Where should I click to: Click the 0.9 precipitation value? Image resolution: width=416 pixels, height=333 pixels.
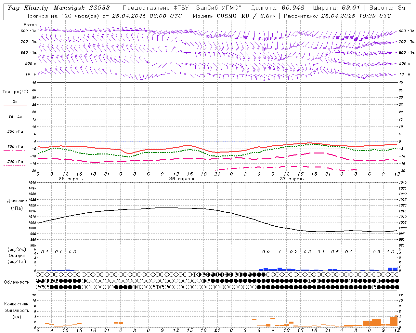coord(266,252)
